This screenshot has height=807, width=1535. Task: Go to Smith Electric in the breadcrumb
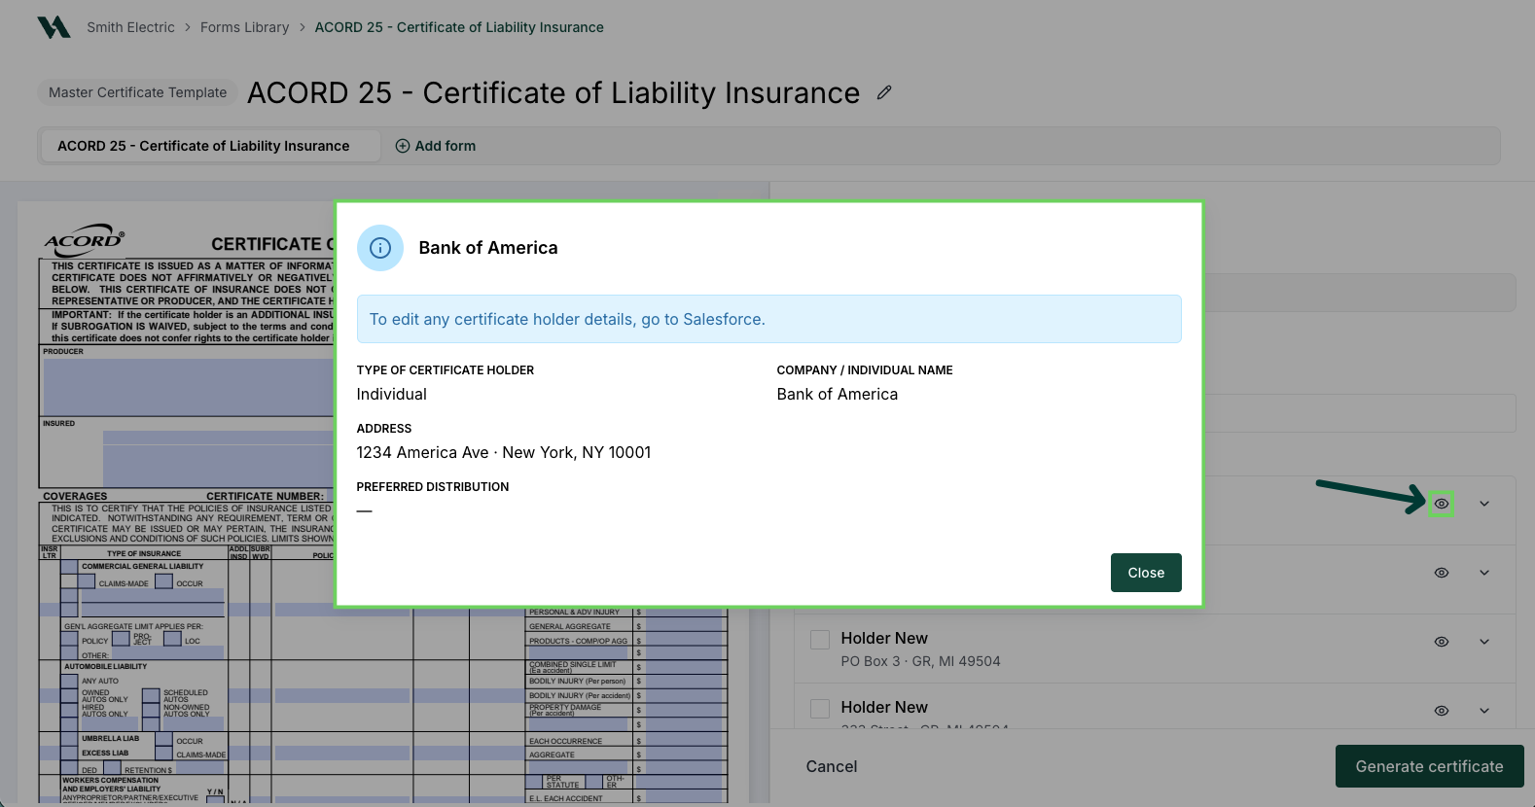click(x=130, y=27)
